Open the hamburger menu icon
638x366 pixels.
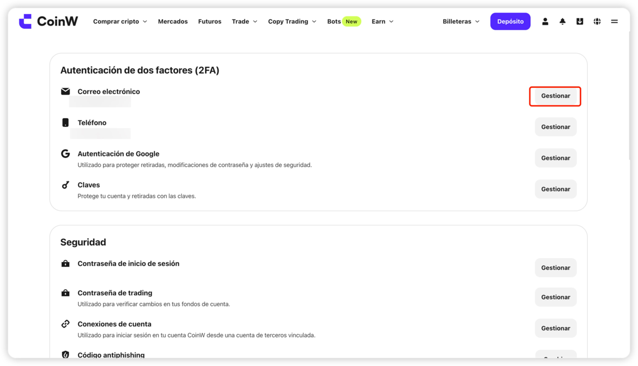click(614, 21)
